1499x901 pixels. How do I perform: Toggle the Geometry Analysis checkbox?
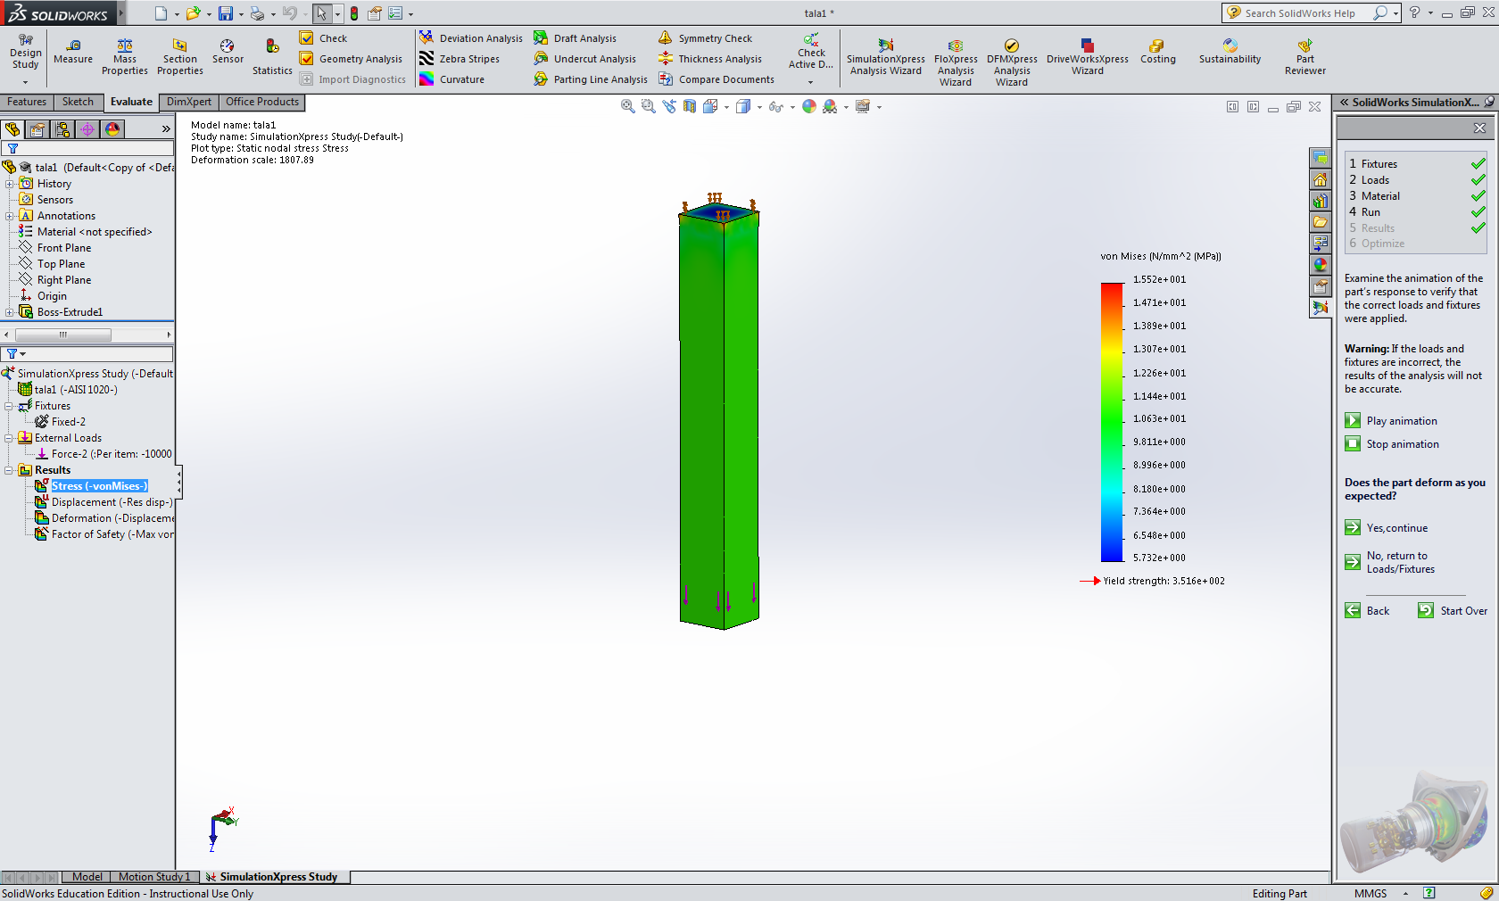point(306,59)
